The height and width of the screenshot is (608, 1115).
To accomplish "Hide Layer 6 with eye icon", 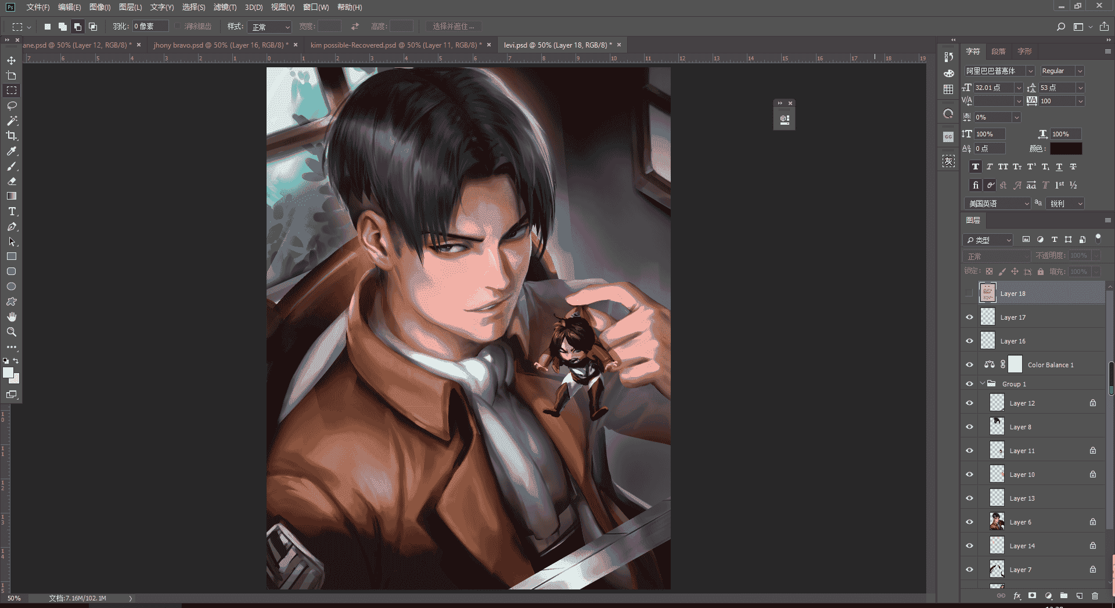I will coord(969,522).
